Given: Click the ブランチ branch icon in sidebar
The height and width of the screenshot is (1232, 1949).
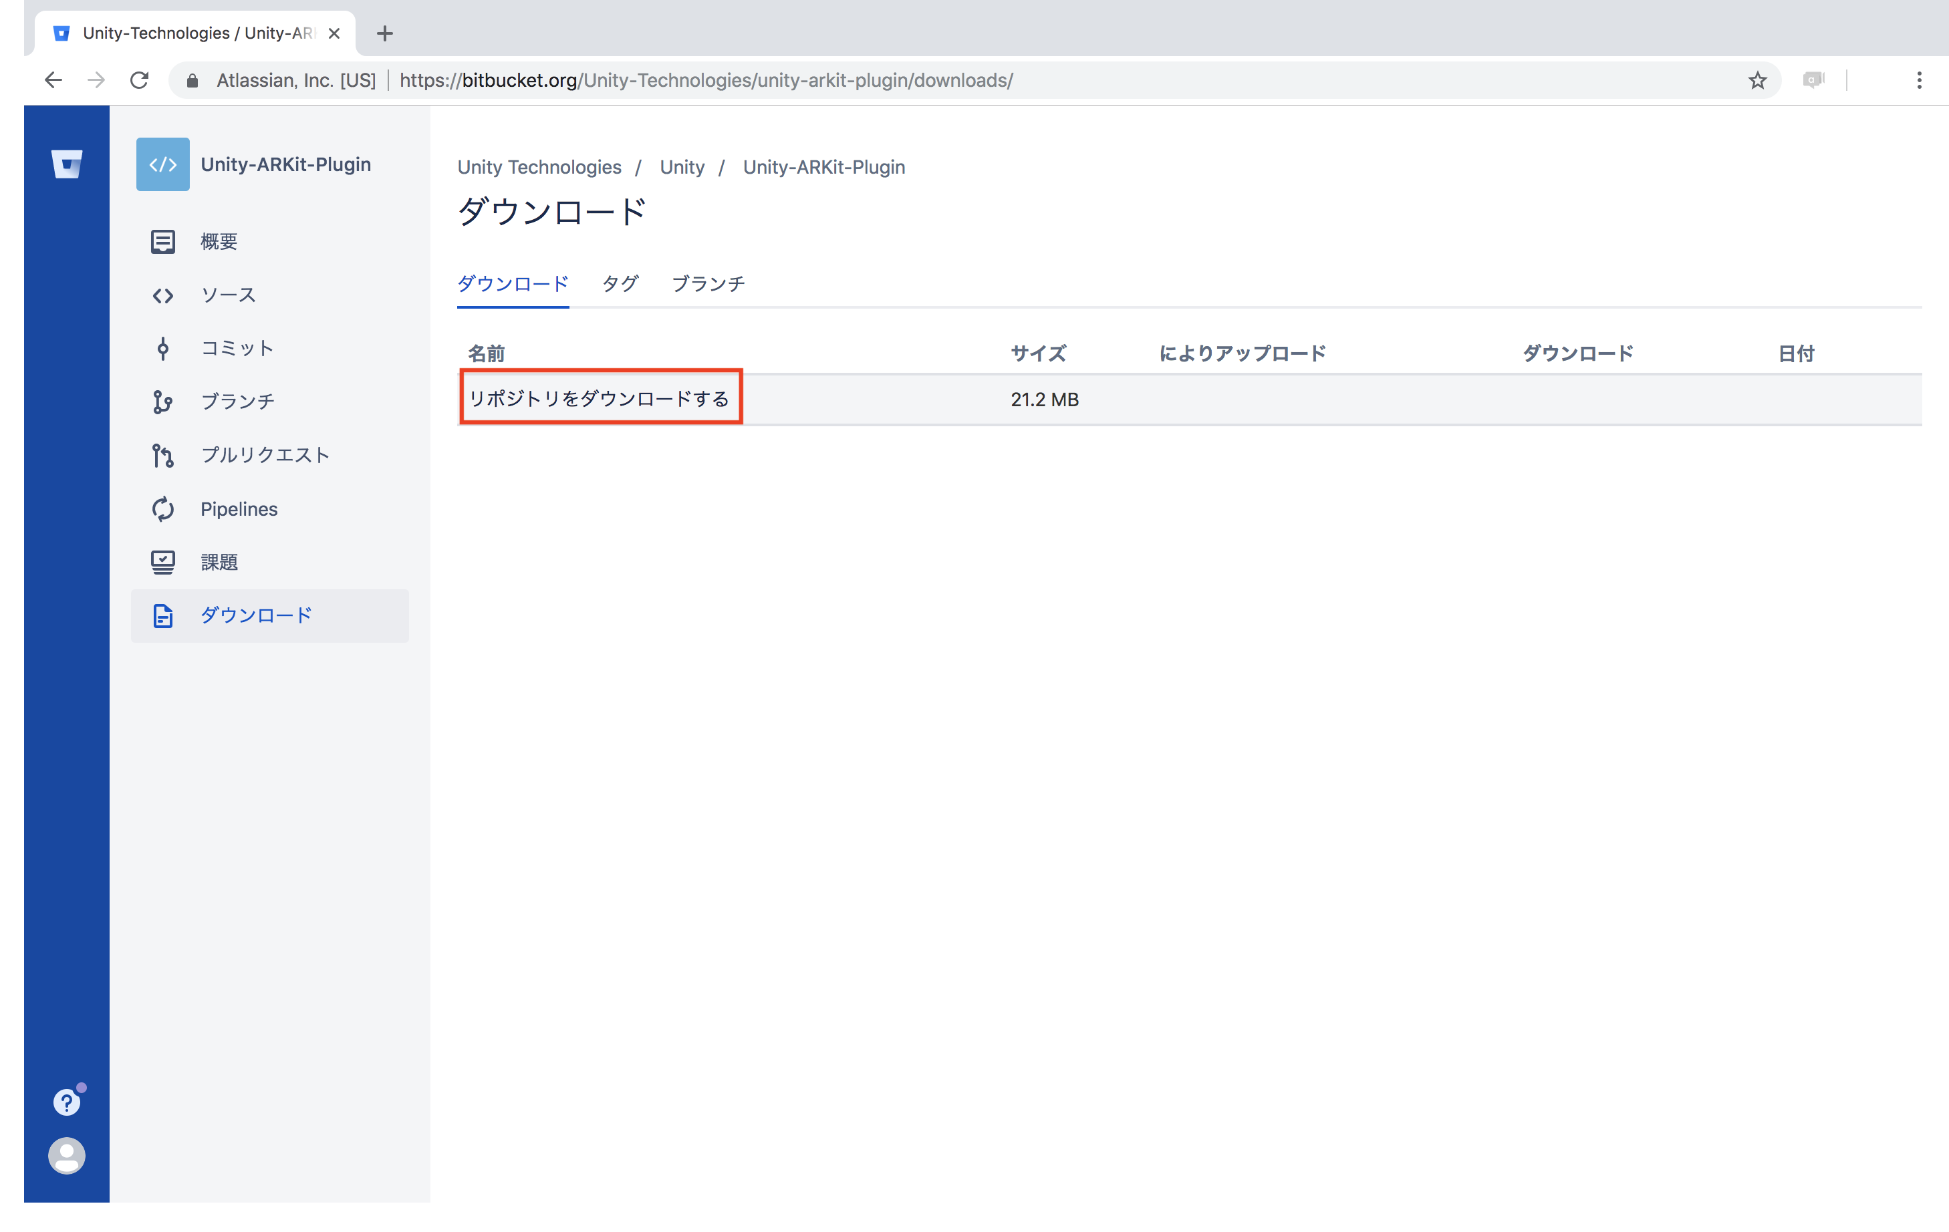Looking at the screenshot, I should [x=162, y=402].
